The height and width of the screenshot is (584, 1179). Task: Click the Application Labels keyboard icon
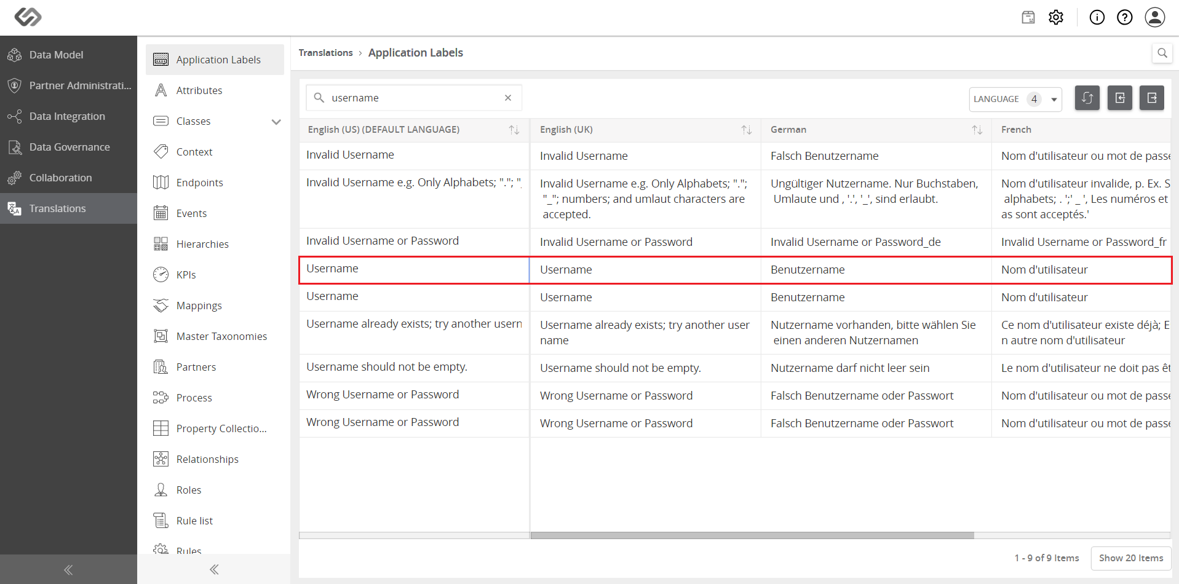[161, 60]
